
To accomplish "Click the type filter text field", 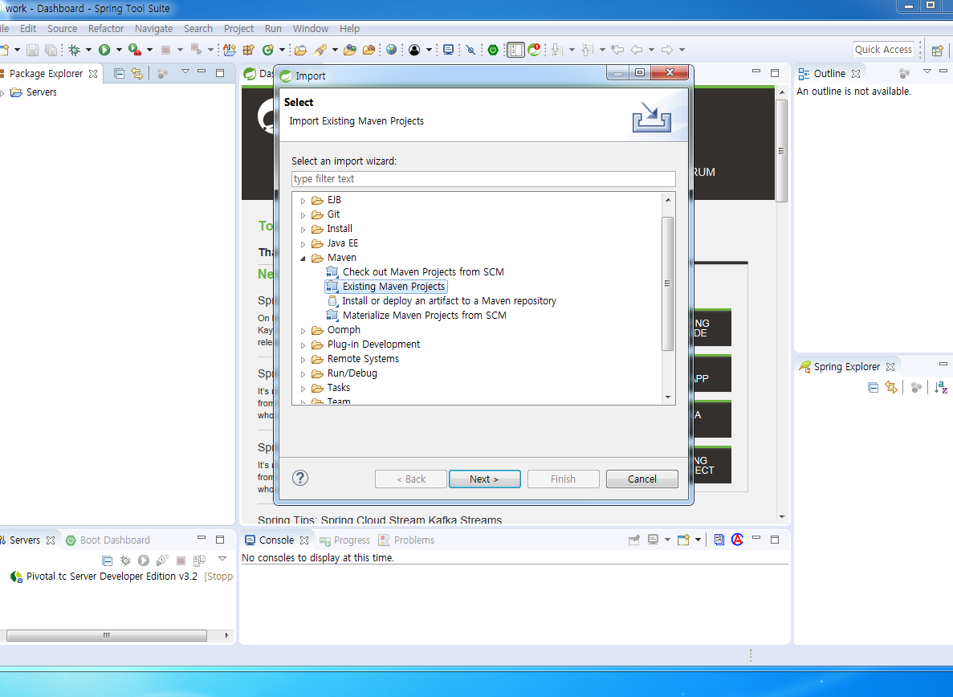I will [483, 178].
